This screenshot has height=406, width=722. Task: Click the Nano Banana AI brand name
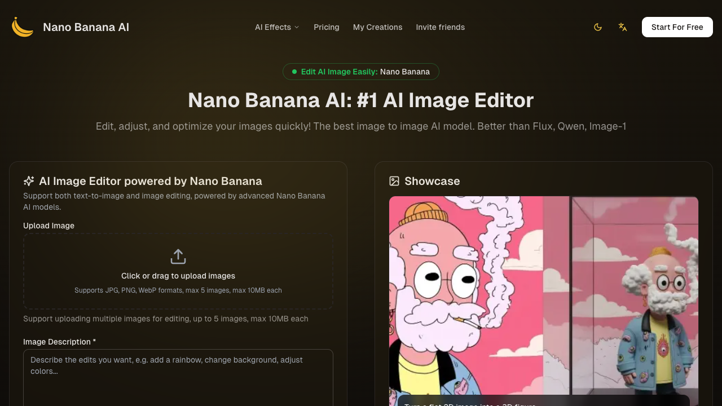coord(86,27)
